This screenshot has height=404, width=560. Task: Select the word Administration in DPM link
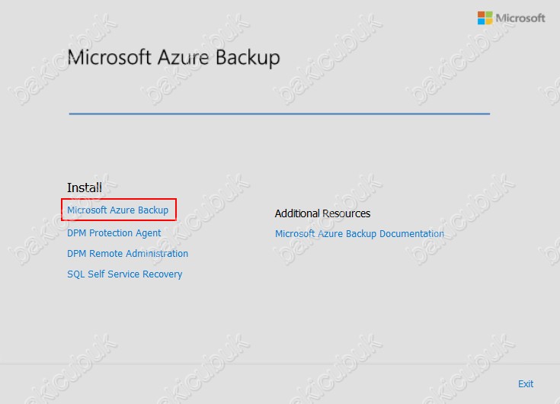[157, 253]
